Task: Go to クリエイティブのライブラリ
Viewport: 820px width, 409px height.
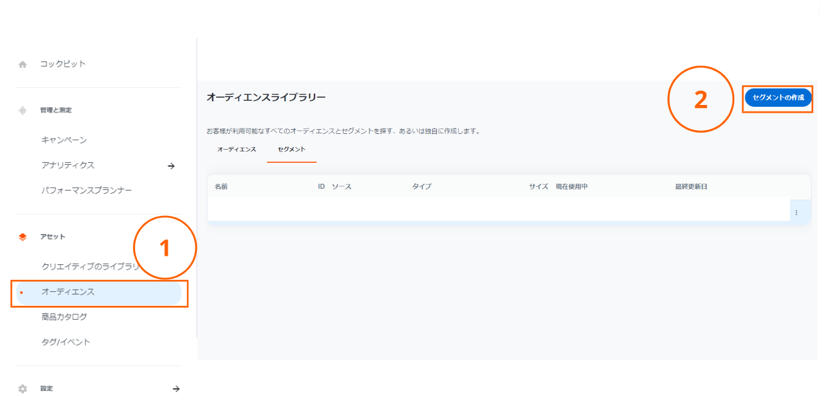Action: 89,267
